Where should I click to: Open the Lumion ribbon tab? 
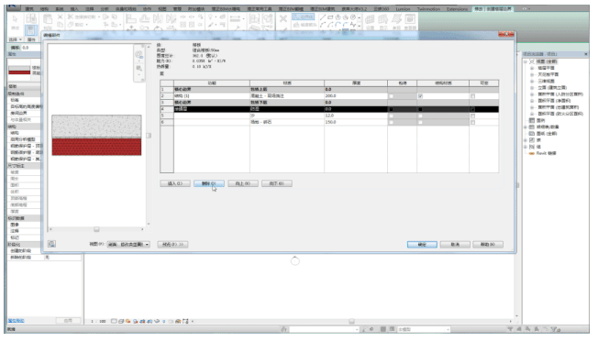[x=403, y=9]
